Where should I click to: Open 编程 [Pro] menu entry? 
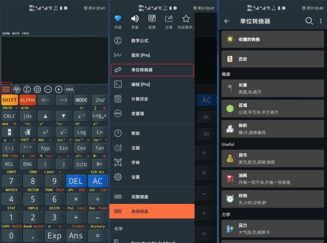(152, 84)
